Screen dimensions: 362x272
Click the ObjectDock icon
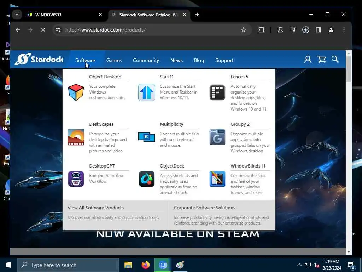pyautogui.click(x=147, y=179)
